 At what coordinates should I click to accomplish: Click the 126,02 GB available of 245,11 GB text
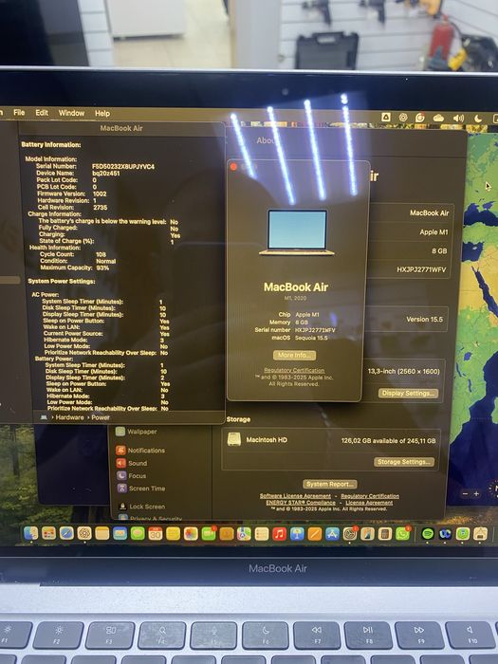(388, 440)
